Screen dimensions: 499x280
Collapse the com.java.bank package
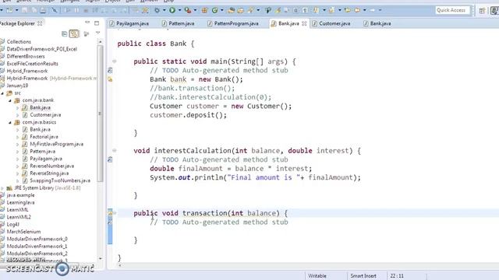pos(10,100)
